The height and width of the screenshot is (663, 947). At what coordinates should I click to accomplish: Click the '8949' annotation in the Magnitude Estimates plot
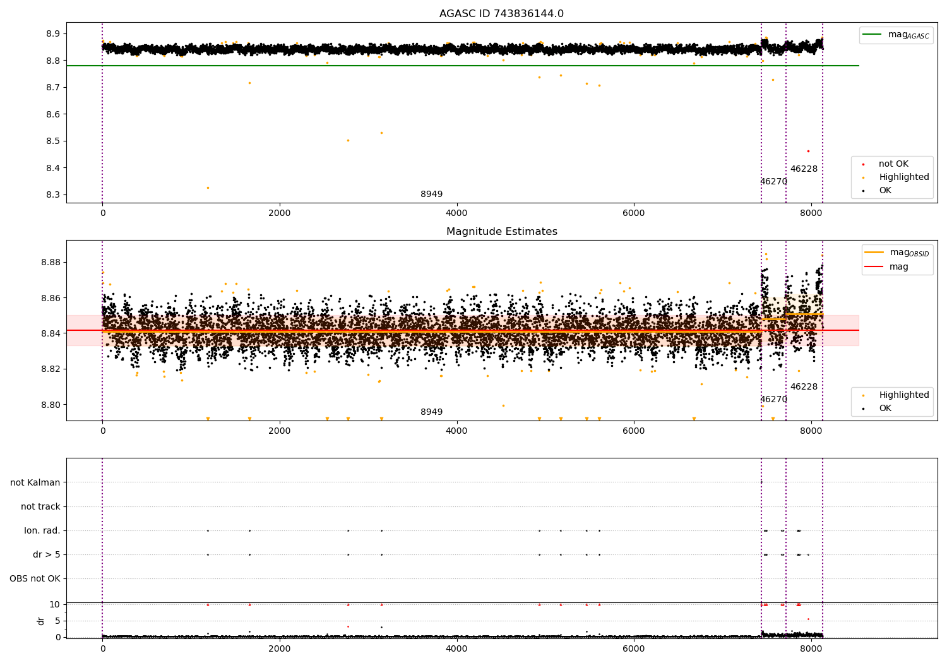(x=431, y=412)
